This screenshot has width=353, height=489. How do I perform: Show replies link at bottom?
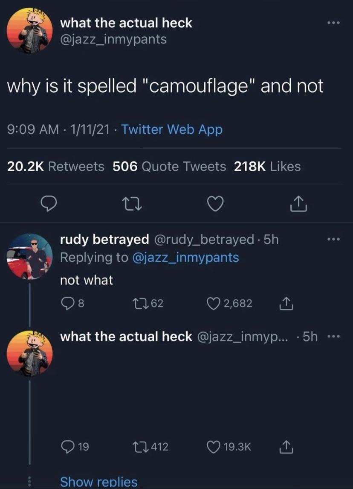(x=99, y=482)
